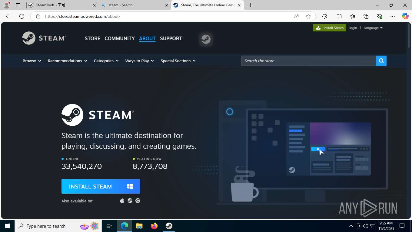This screenshot has height=232, width=412.
Task: Click the ONLINE count 33,540,270
Action: pyautogui.click(x=81, y=166)
